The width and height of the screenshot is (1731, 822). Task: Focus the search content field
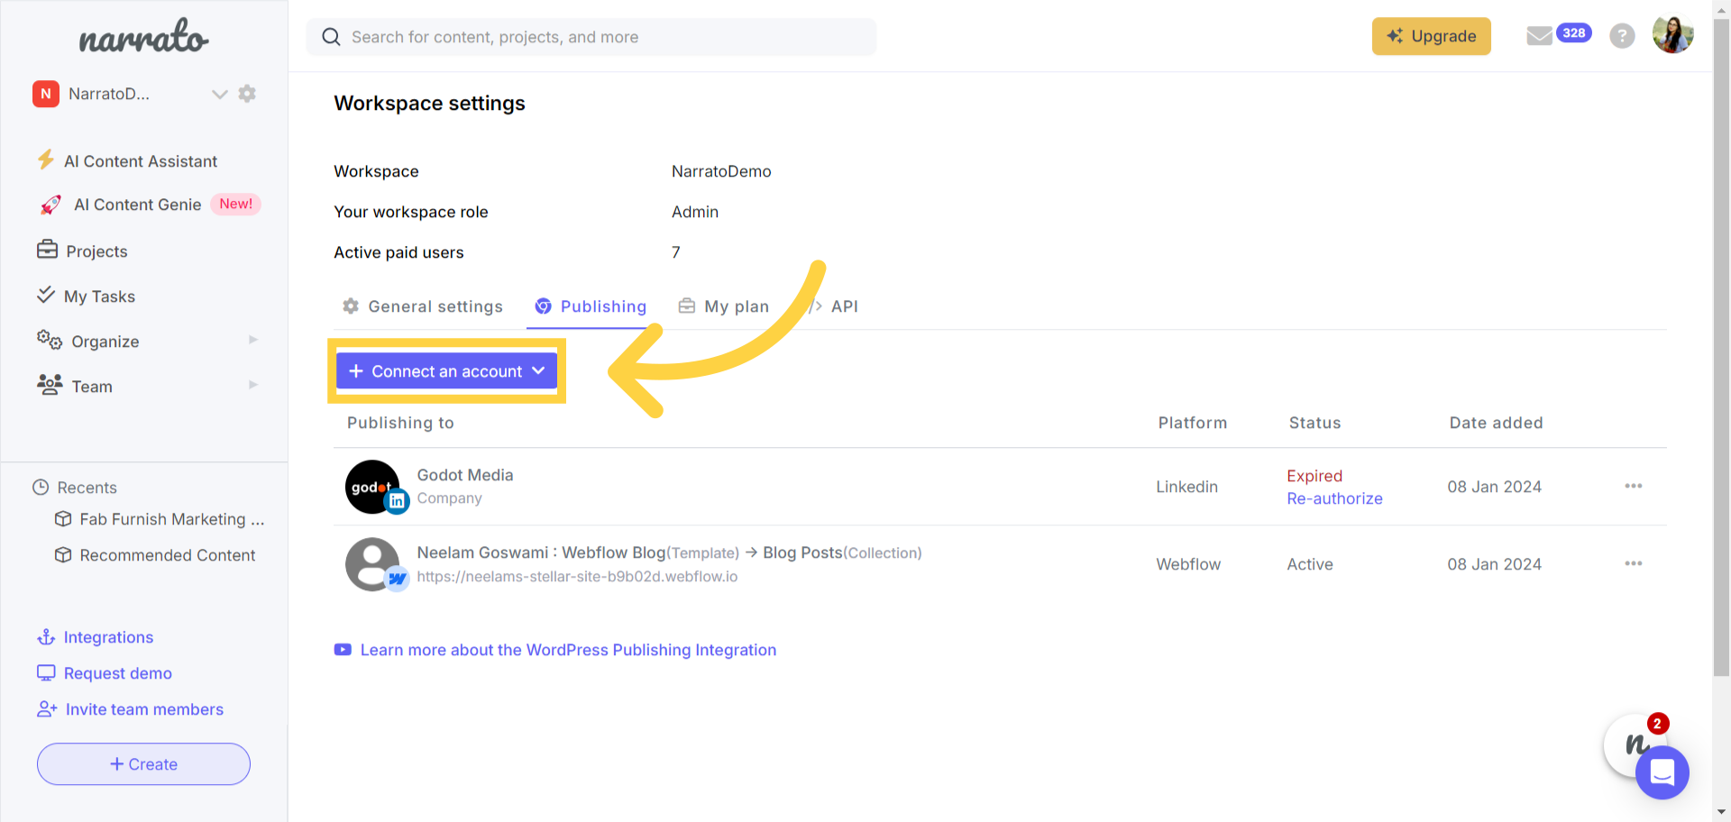pyautogui.click(x=591, y=37)
